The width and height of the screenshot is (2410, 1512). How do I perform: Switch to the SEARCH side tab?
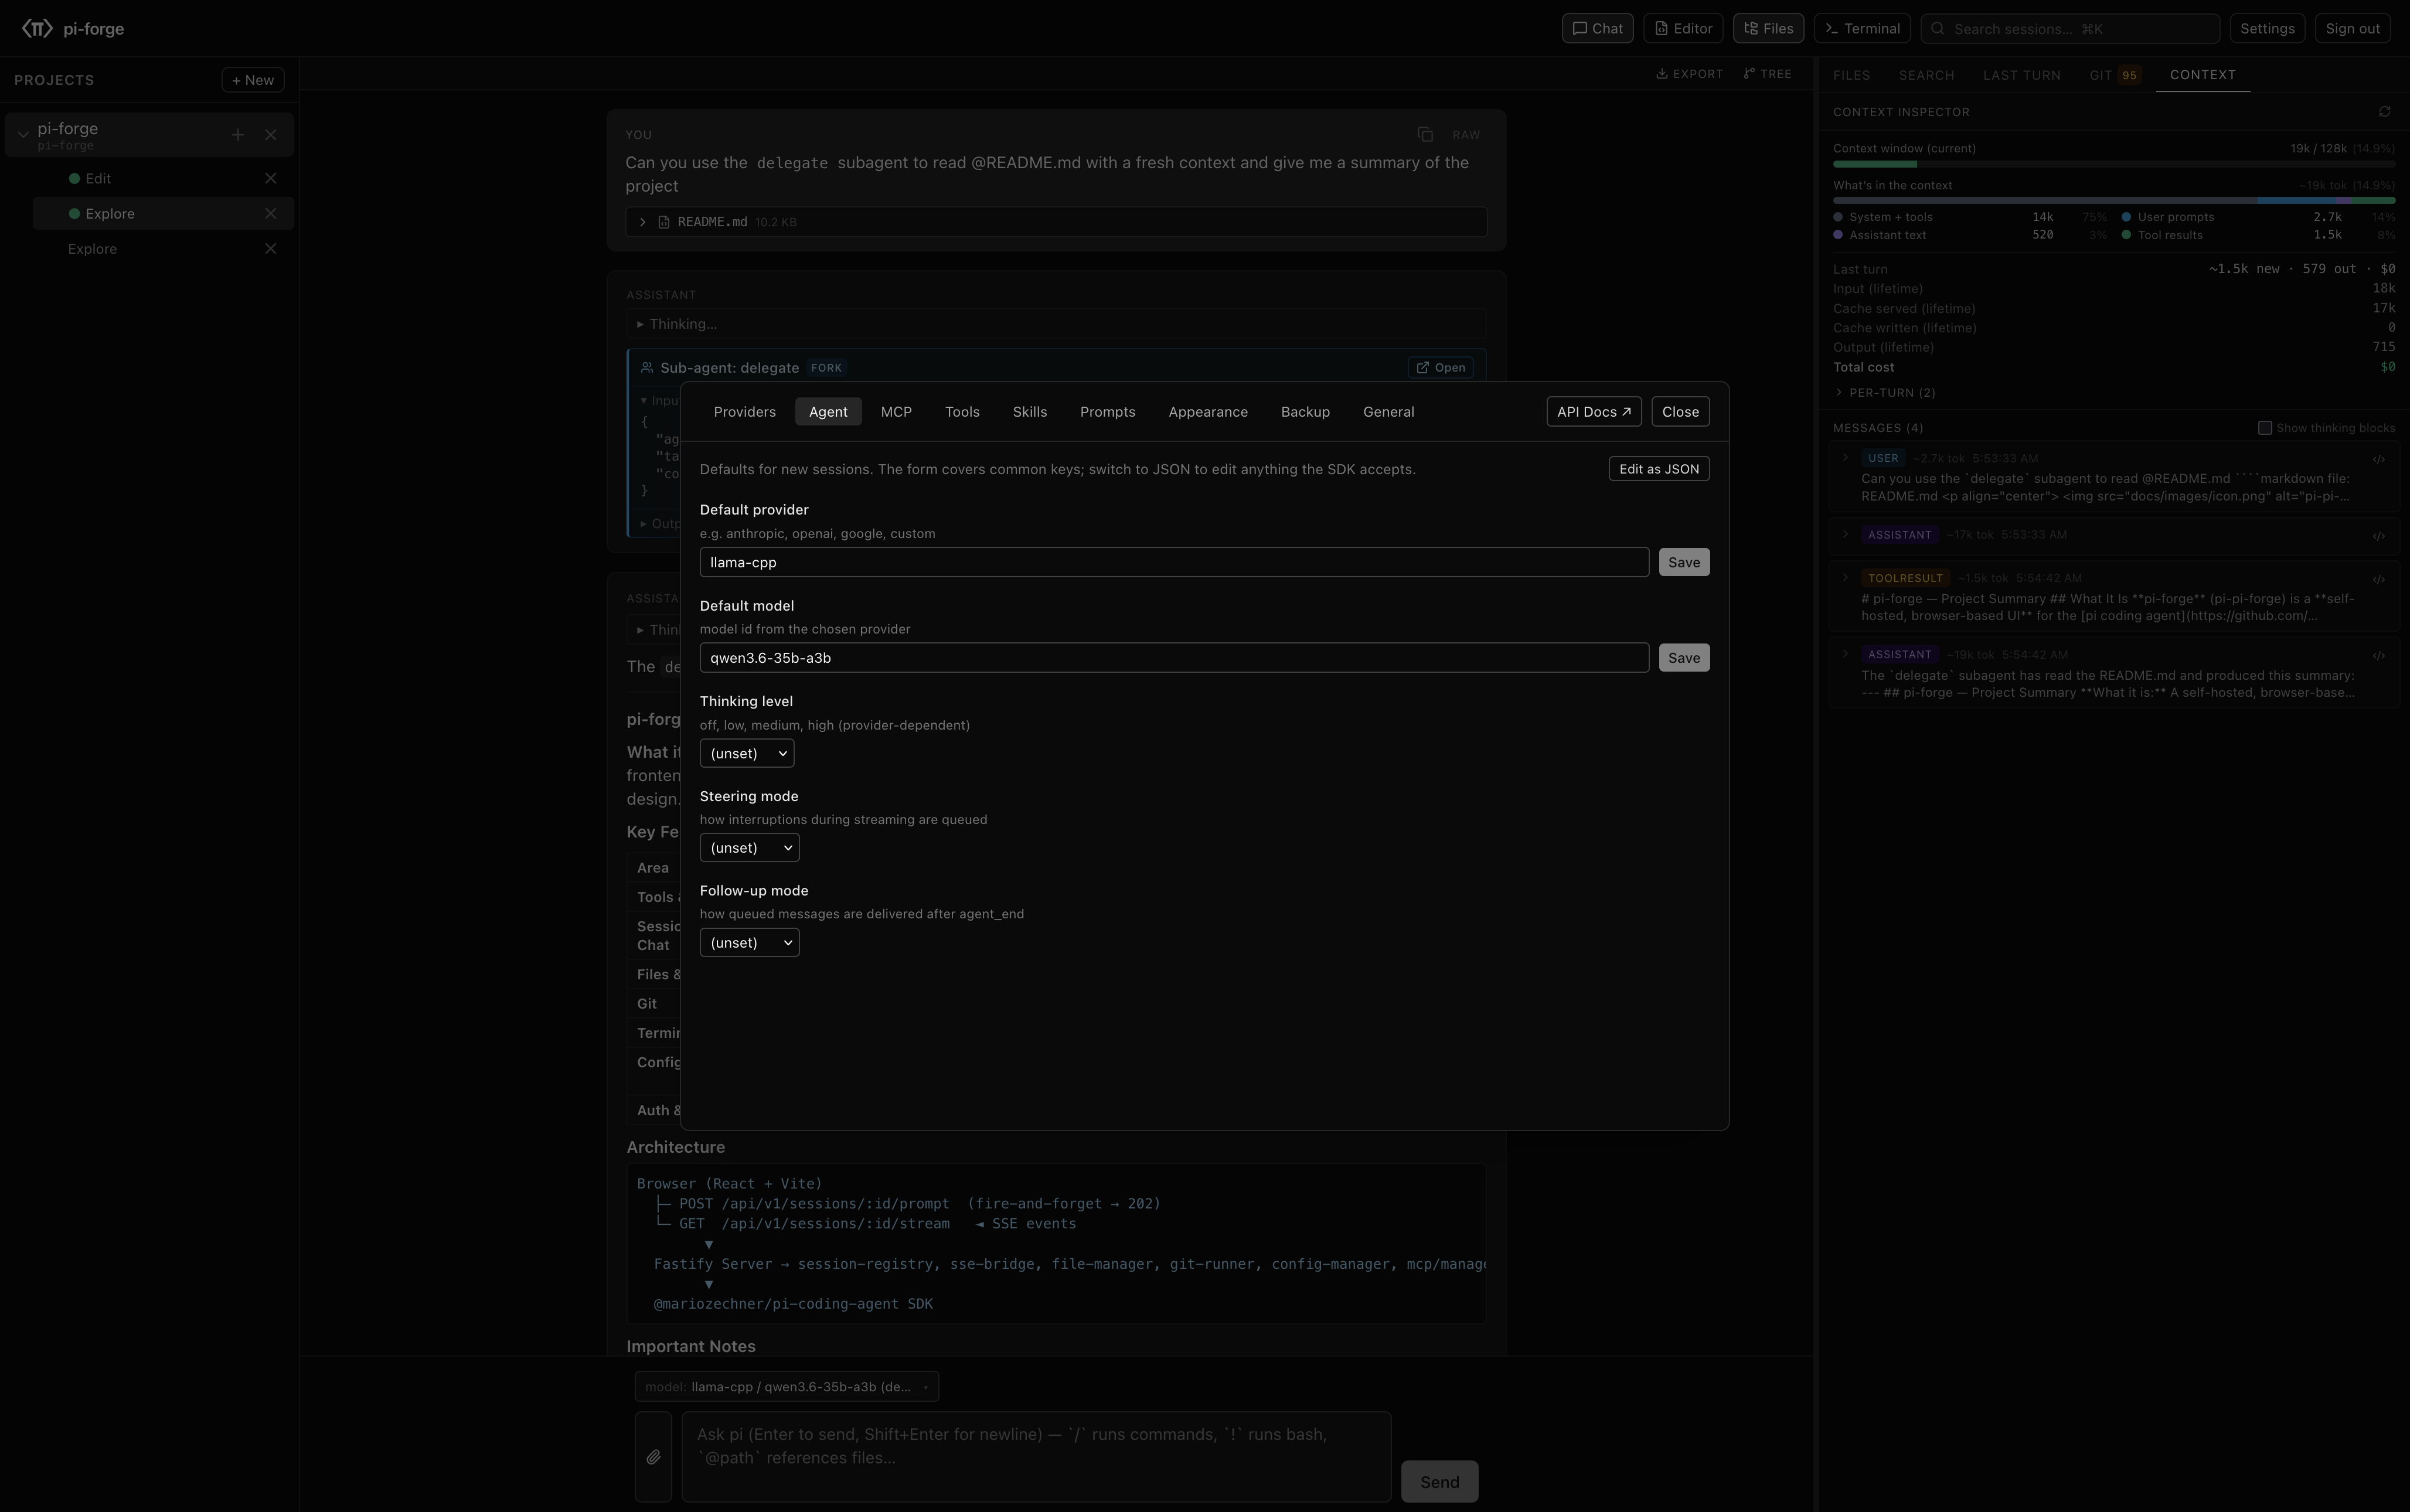tap(1926, 75)
